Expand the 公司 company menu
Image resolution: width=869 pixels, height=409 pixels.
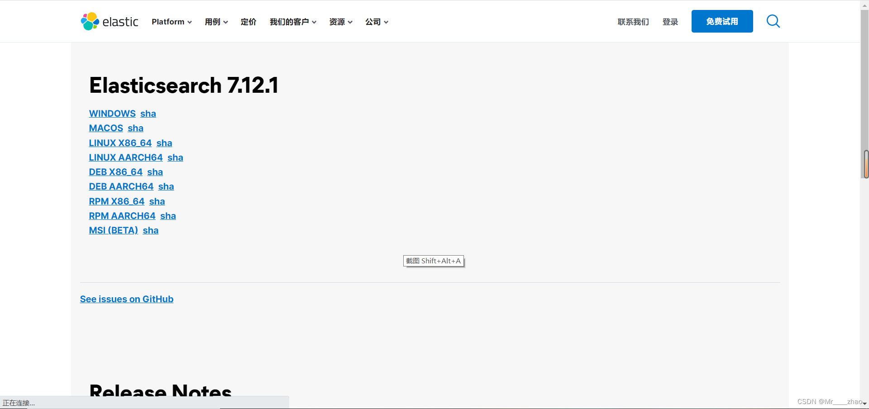pos(377,22)
